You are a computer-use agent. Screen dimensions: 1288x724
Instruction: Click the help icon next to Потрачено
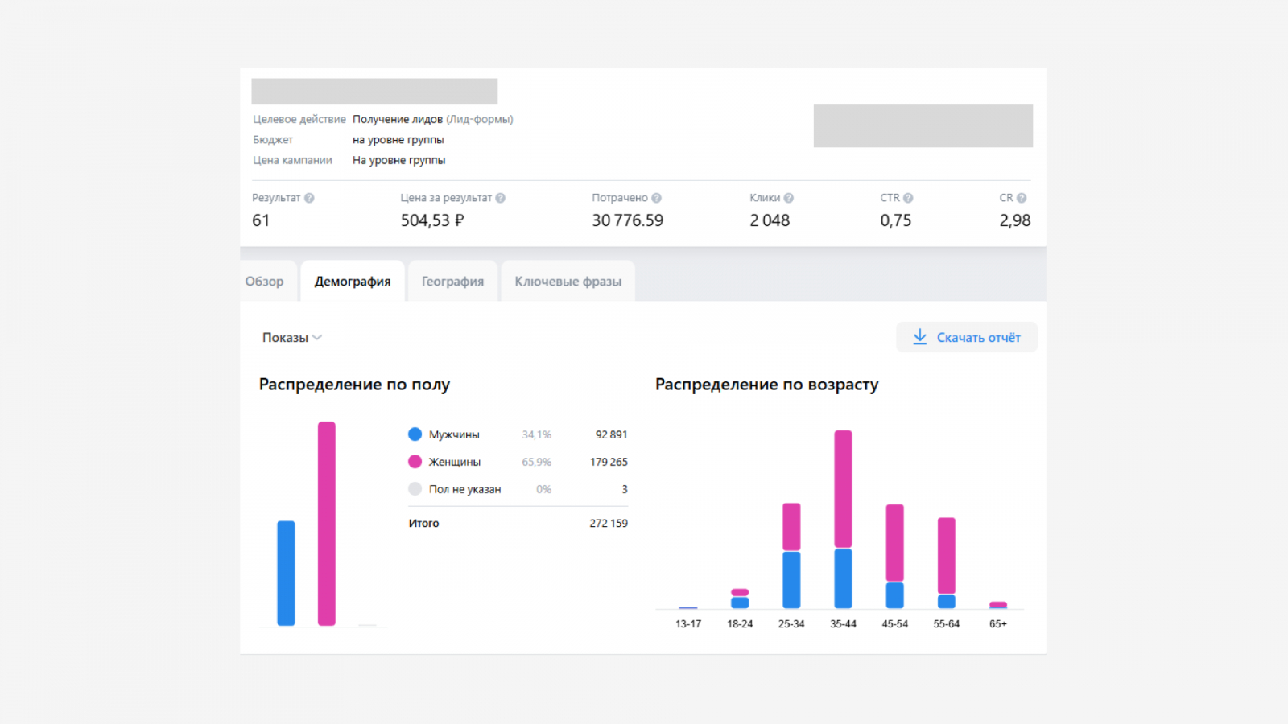656,198
